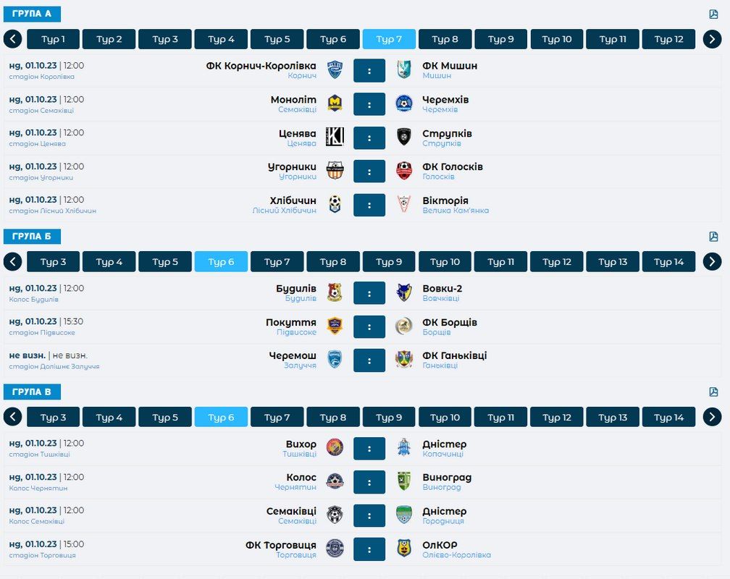The image size is (730, 579).
Task: Follow the Черемош team link
Action: coord(293,355)
